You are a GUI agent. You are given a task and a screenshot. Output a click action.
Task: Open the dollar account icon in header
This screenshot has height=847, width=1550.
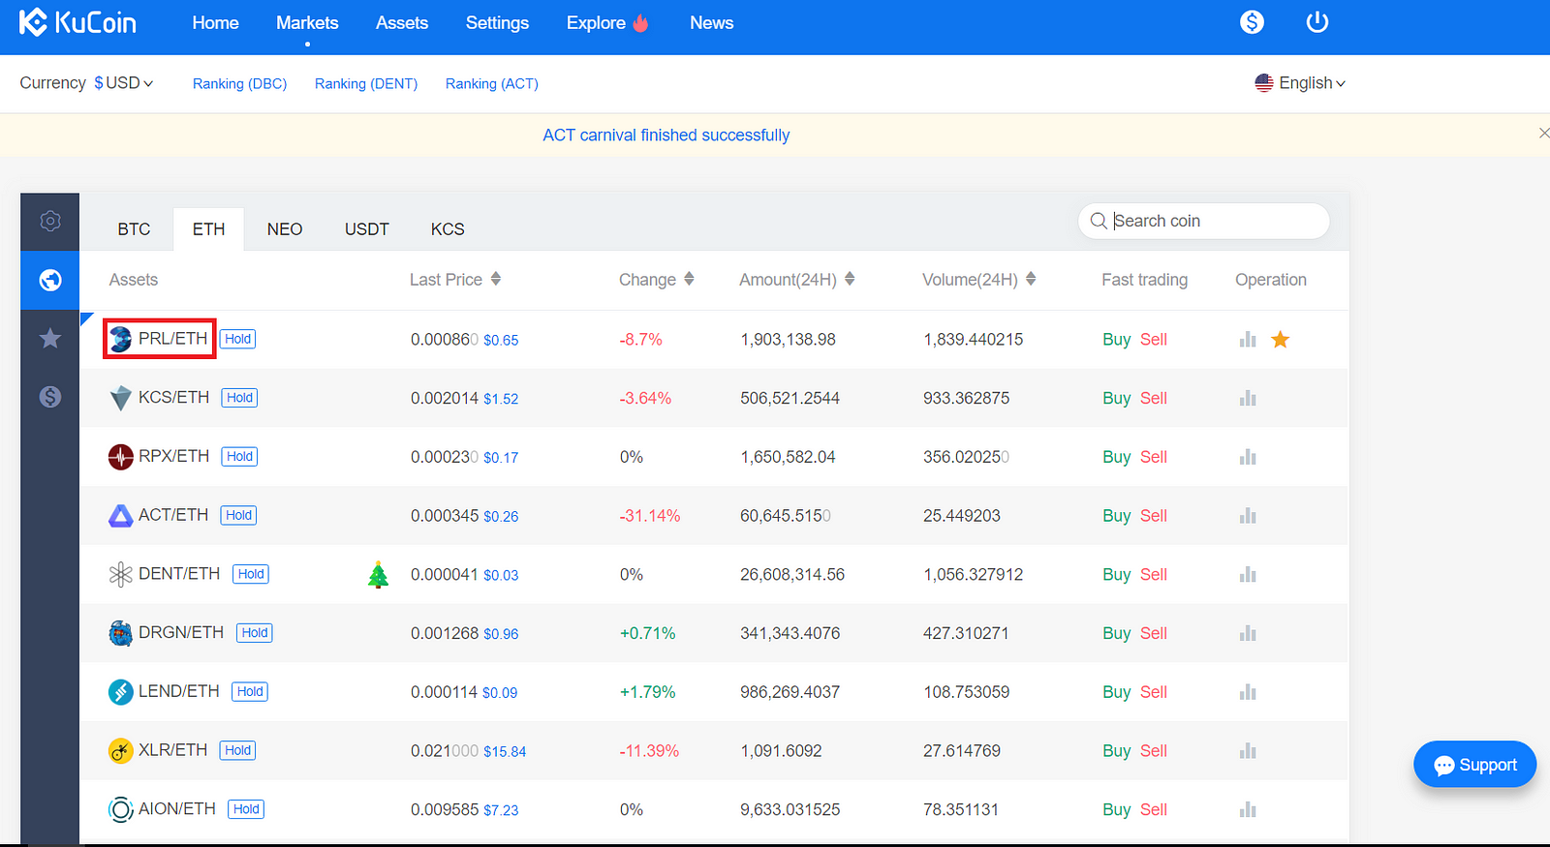click(x=1252, y=22)
